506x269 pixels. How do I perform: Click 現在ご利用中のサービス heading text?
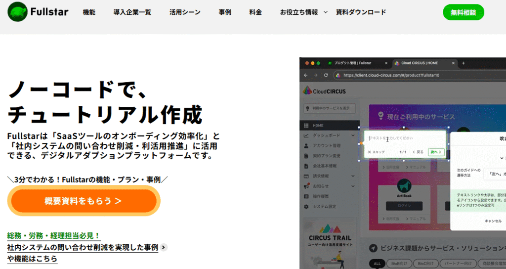click(421, 117)
